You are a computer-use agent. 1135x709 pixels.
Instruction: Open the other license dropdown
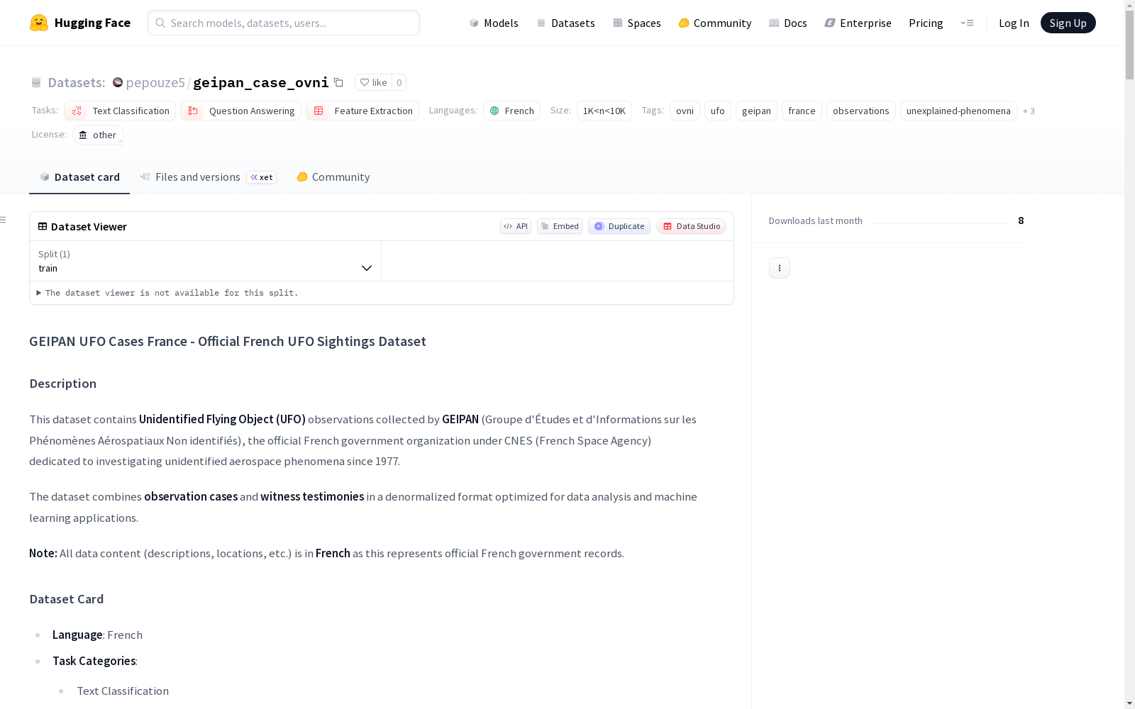pyautogui.click(x=98, y=135)
